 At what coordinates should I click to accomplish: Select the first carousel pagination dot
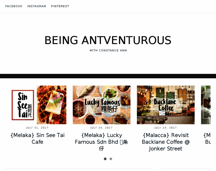pyautogui.click(x=105, y=159)
